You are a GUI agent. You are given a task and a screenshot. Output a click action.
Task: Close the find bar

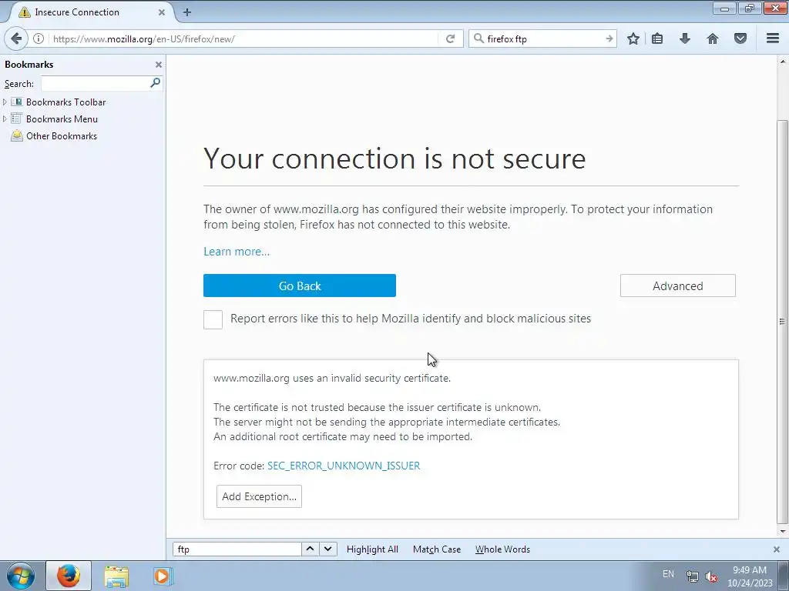777,549
